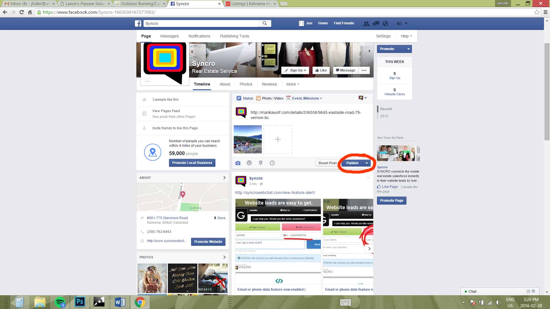Open Photoshop from taskbar
This screenshot has width=550, height=309.
click(80, 302)
